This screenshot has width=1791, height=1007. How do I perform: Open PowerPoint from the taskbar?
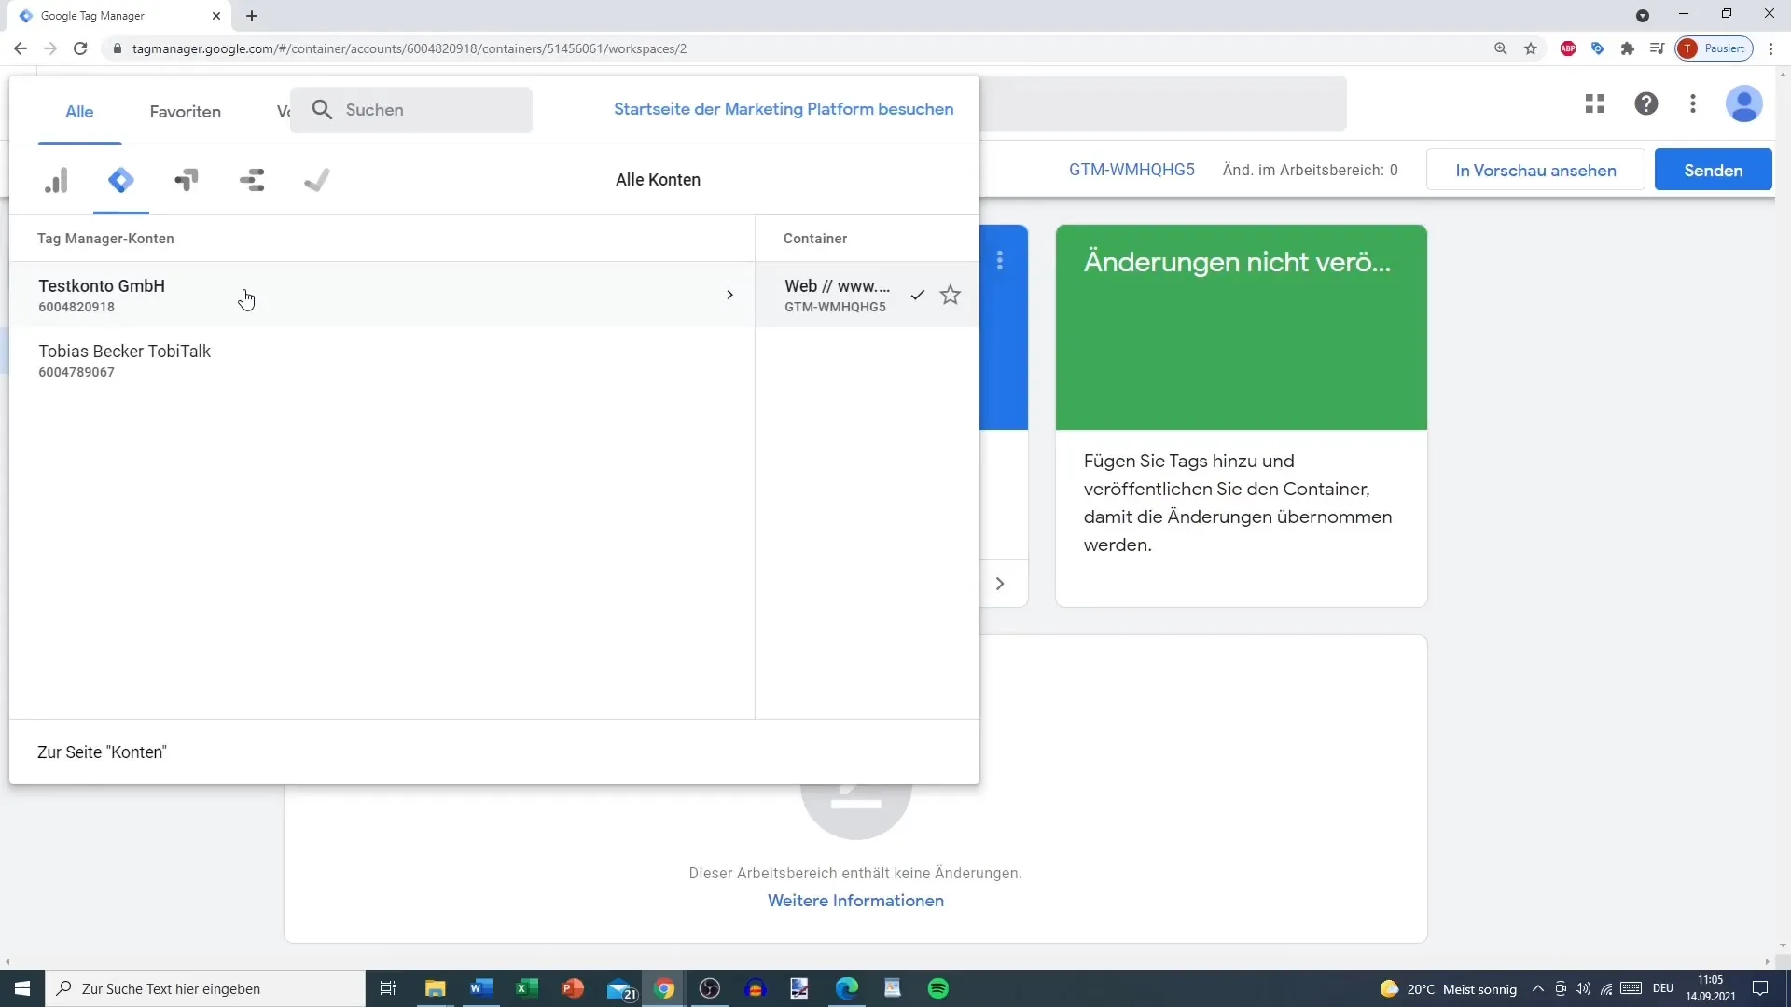(573, 988)
